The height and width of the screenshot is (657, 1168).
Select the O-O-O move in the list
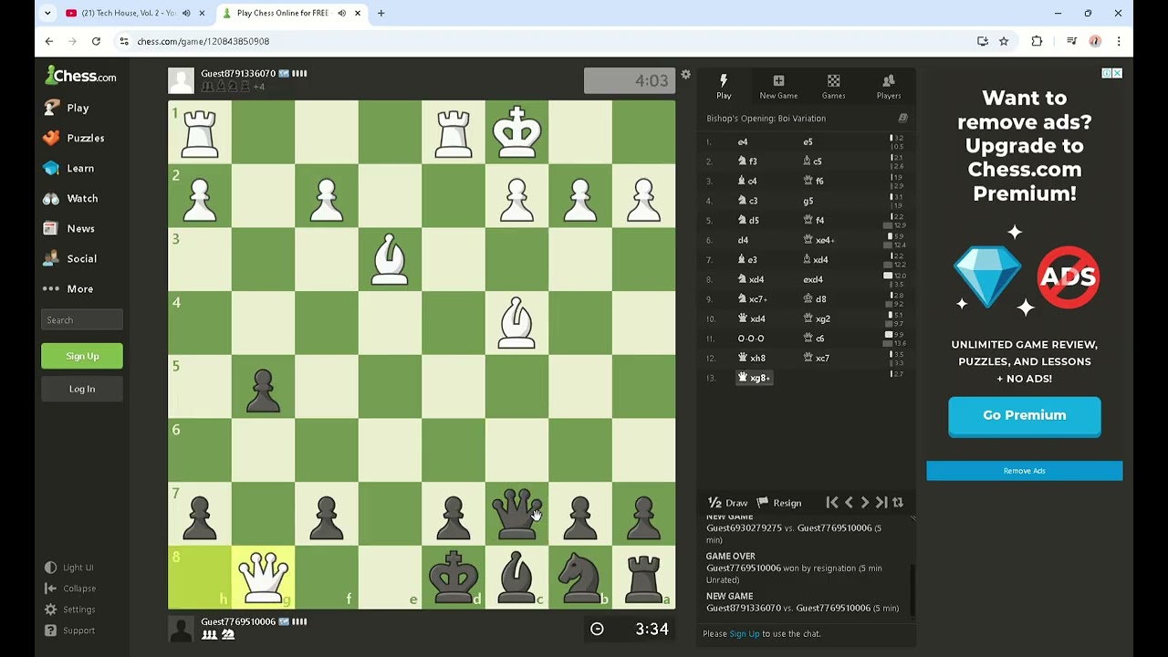(751, 339)
